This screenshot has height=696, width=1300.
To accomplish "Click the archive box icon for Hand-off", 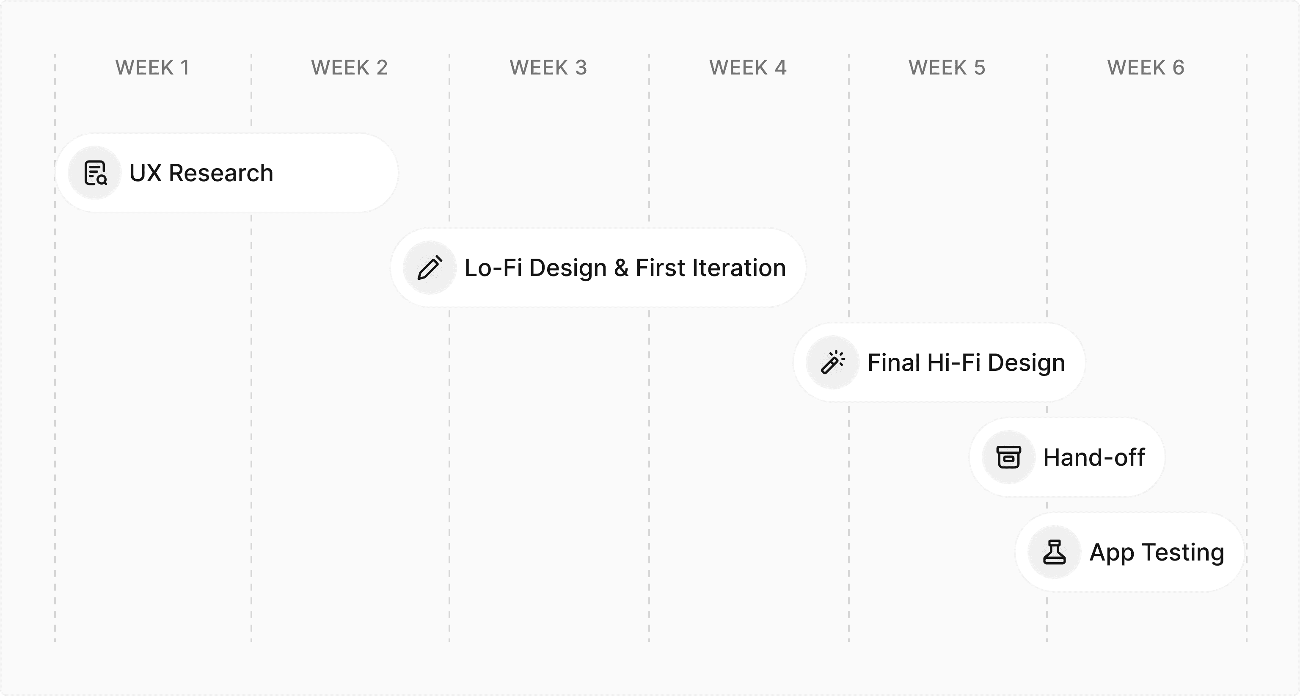I will click(1008, 457).
